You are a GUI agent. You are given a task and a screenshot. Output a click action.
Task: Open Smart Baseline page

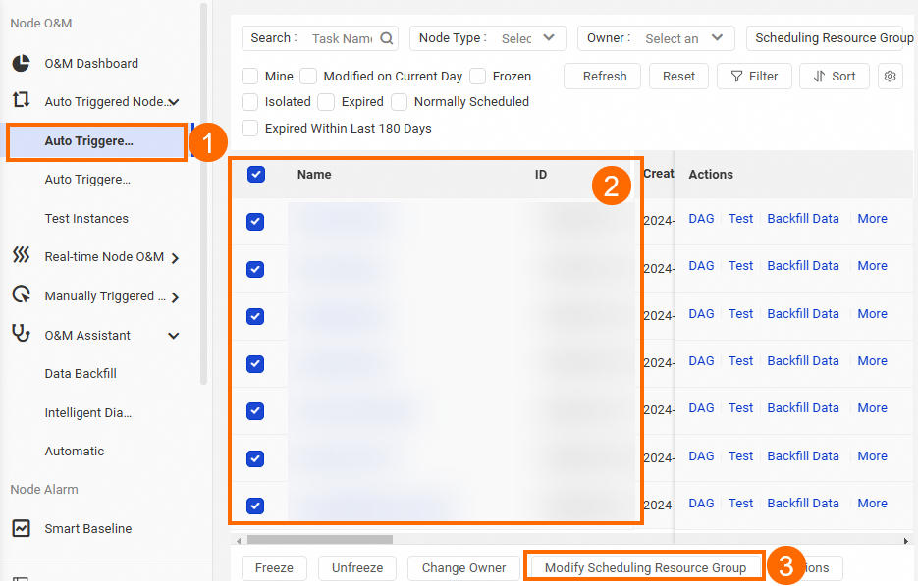pos(88,529)
